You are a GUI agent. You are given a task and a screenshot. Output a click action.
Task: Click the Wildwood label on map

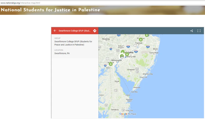point(137,87)
